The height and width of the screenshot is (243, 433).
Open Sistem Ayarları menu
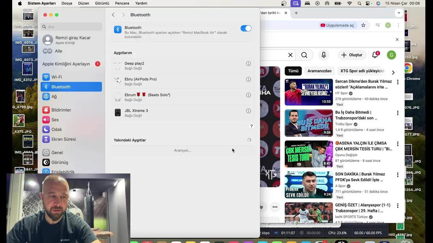tap(42, 3)
